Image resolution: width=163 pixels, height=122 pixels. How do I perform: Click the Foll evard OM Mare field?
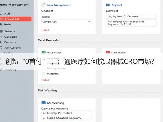(131, 23)
